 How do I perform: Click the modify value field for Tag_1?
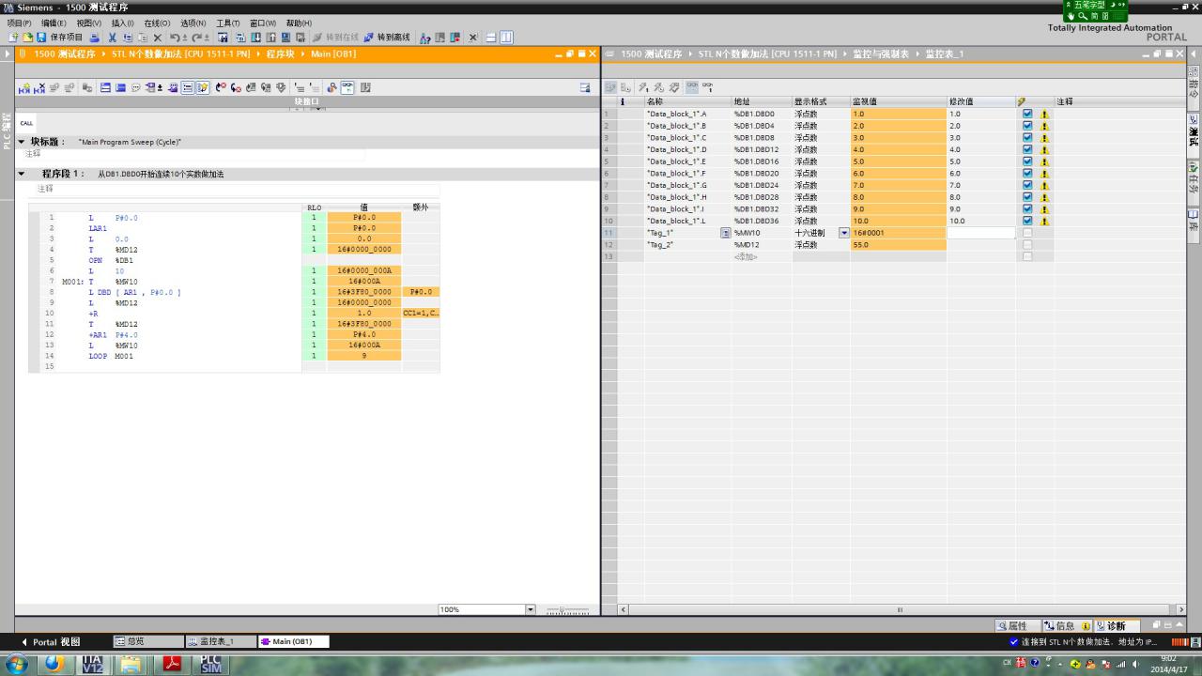980,233
